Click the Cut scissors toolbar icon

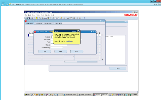[x=53, y=18]
